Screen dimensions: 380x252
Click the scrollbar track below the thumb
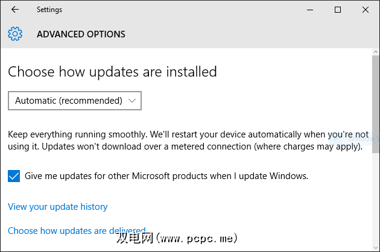[x=375, y=199]
